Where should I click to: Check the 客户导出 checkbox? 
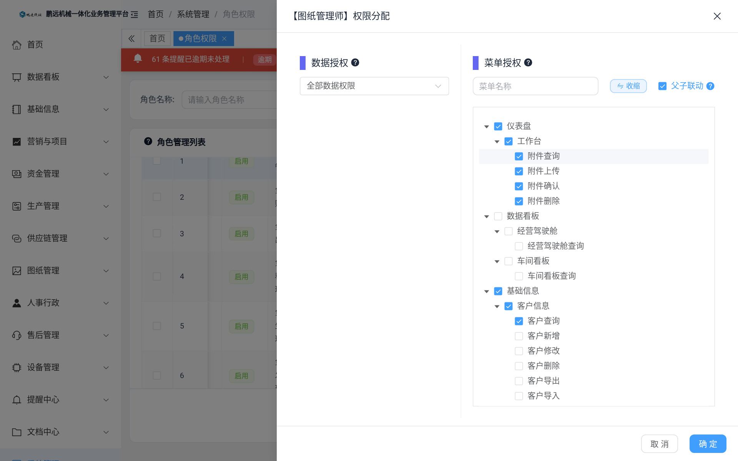click(519, 381)
